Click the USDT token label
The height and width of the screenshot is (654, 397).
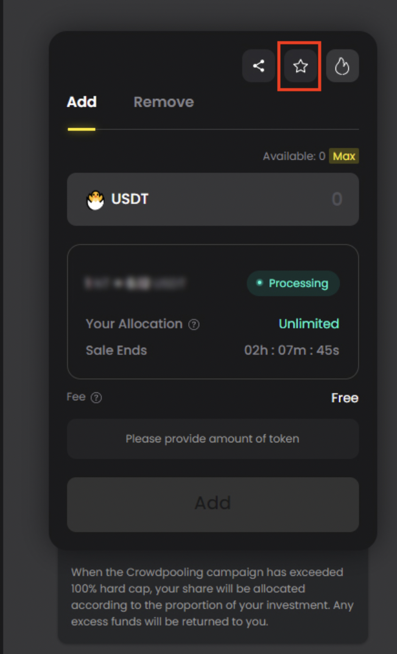130,199
